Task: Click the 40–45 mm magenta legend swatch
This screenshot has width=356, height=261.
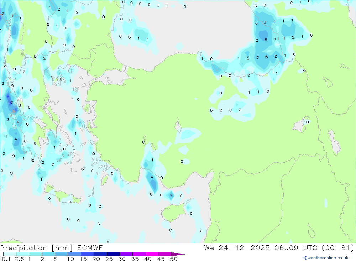Action: click(152, 254)
